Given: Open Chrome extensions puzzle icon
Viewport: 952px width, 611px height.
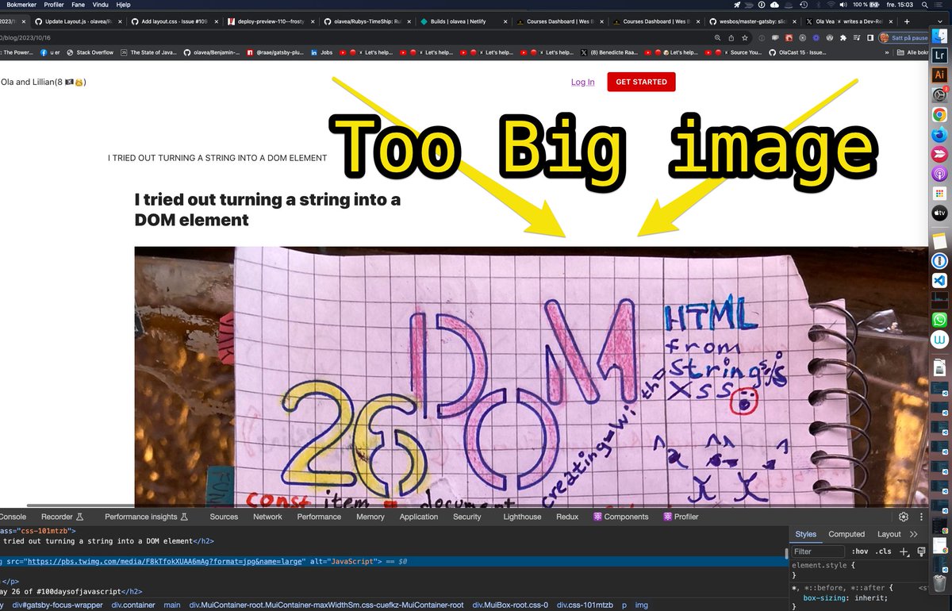Looking at the screenshot, I should 843,37.
